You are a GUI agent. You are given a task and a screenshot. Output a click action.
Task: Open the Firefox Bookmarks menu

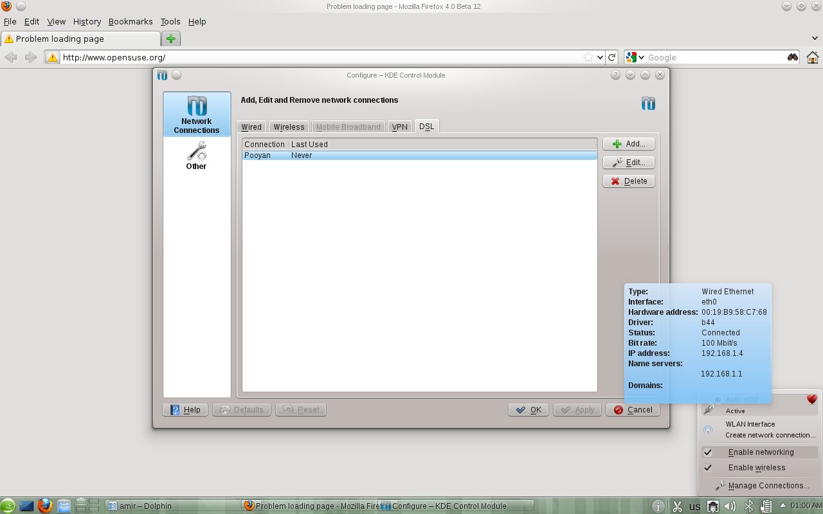click(x=131, y=21)
